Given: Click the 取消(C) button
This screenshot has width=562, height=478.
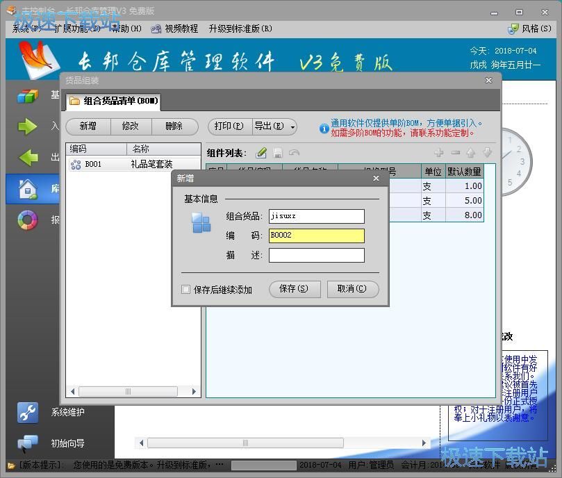Looking at the screenshot, I should 352,288.
